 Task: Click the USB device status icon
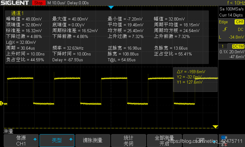click(224, 138)
